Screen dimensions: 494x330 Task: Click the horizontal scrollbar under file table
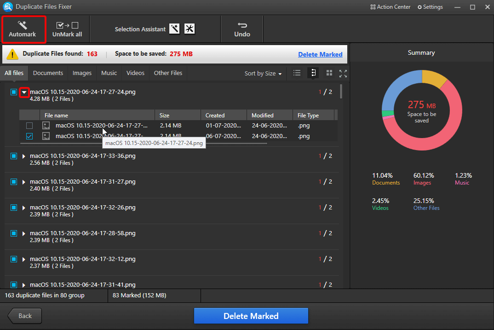click(x=144, y=144)
